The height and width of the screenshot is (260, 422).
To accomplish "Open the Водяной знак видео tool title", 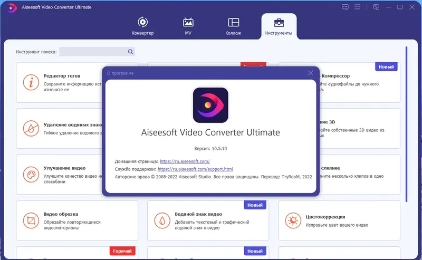I will 198,214.
